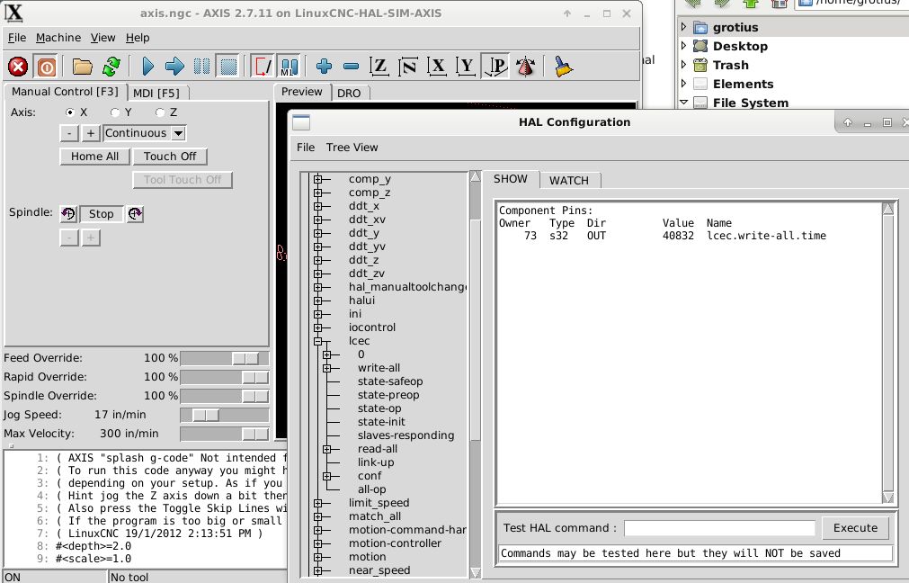Toggle rotate mode with the cone icon
The width and height of the screenshot is (909, 583).
(526, 67)
